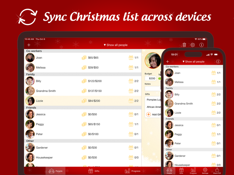Click the orange Add Gift plus button
234x175 pixels.
148,114
